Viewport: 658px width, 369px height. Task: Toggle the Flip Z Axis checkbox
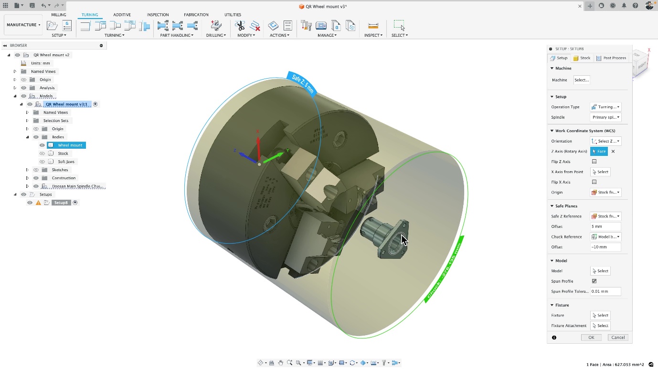[x=594, y=161]
